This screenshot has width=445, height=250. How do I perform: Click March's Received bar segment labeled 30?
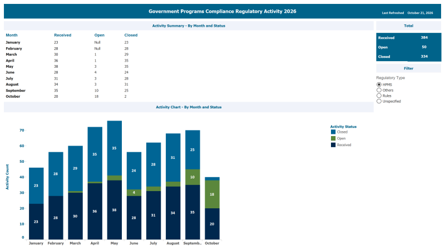[x=75, y=216]
